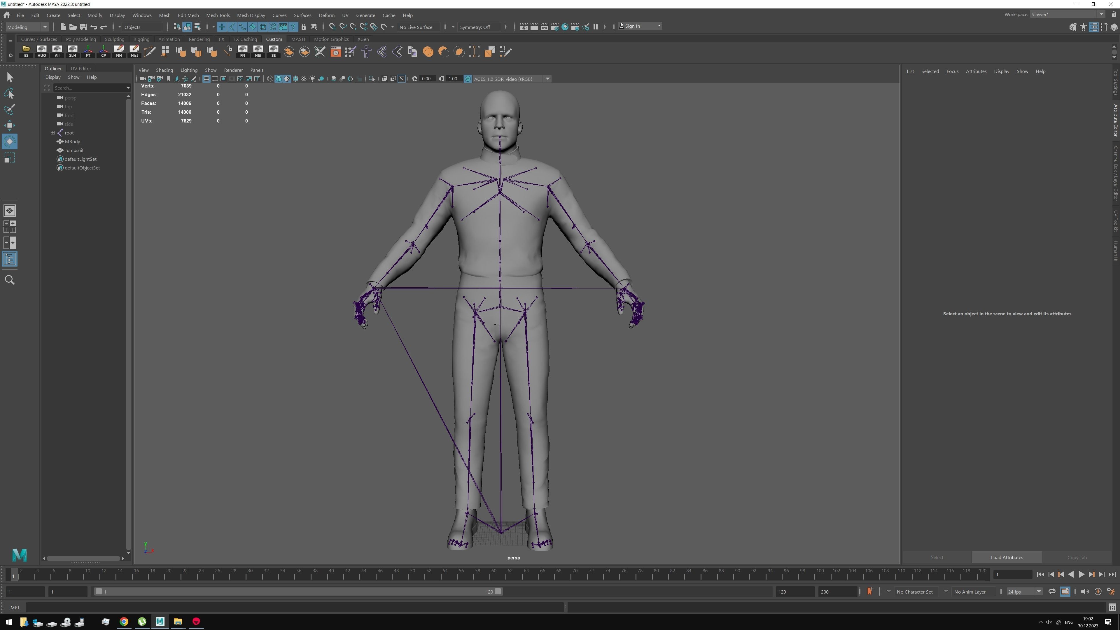Activate the Lasso select tool

click(x=10, y=93)
